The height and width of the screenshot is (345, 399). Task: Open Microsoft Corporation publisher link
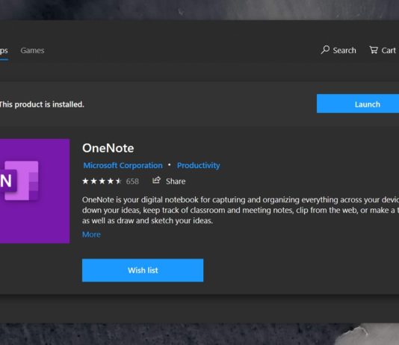123,166
